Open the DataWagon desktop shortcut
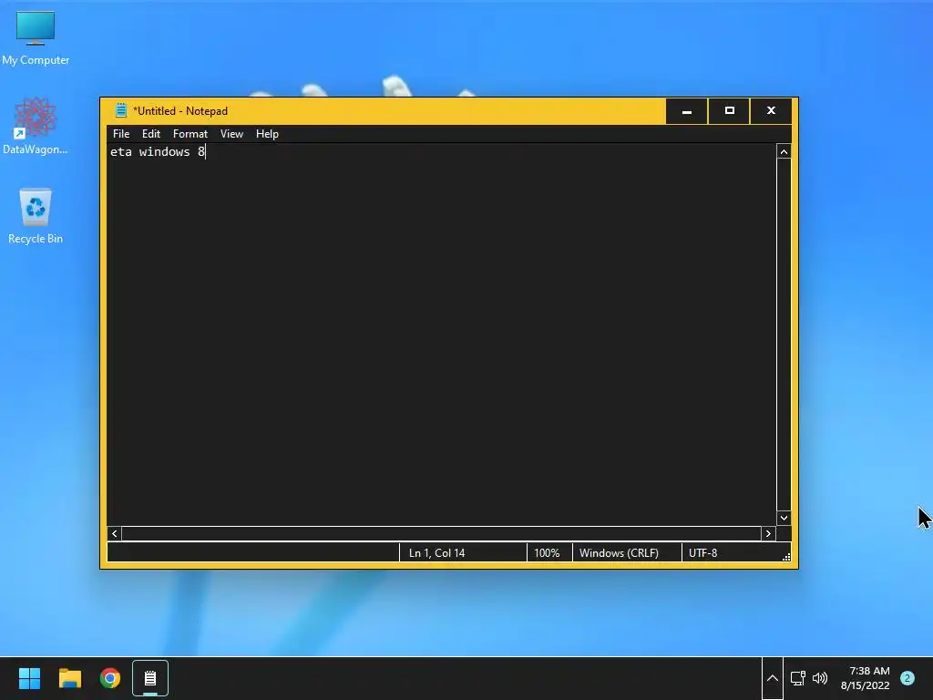This screenshot has width=933, height=700. 36,126
